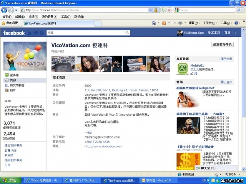
Task: Click the Facebook 搜尋 search field
Action: coord(86,33)
